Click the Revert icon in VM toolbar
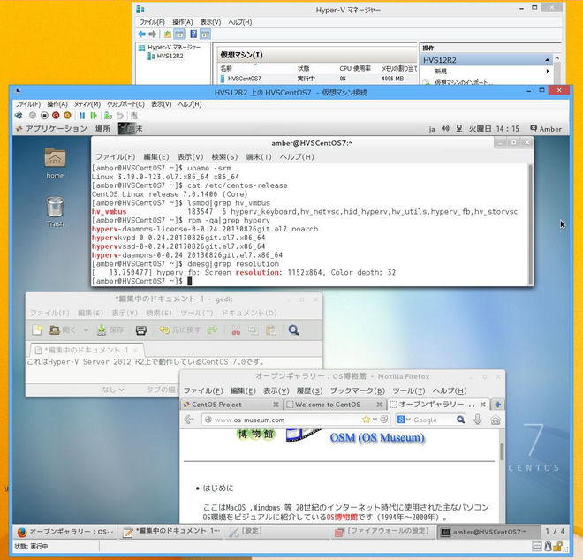 click(120, 116)
